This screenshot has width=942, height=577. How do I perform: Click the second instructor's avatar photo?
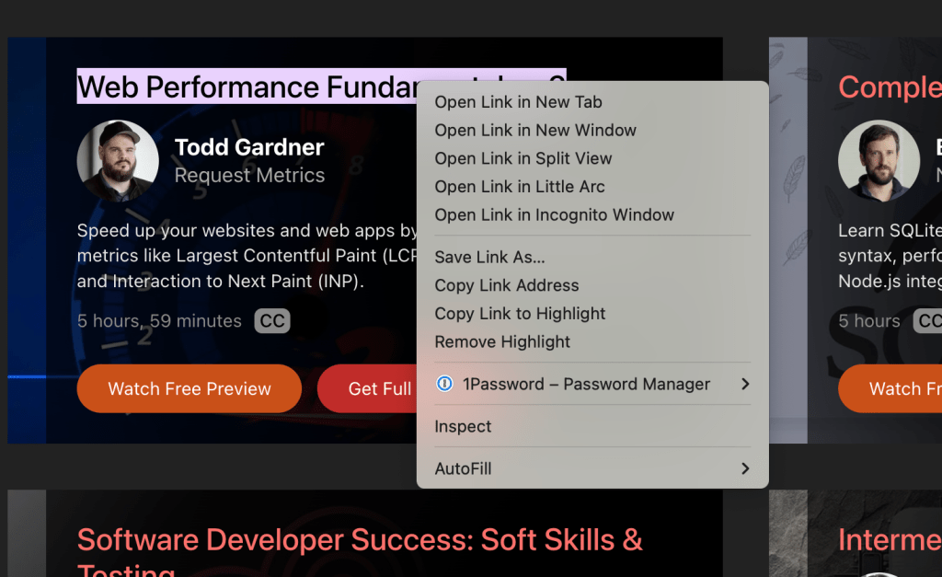coord(879,160)
